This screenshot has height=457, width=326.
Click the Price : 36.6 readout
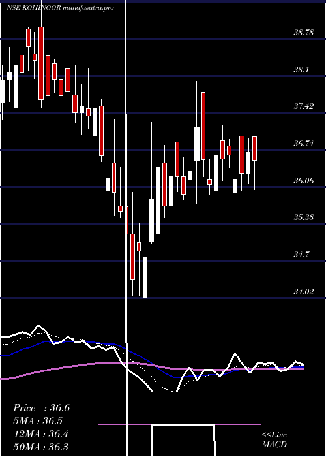click(x=41, y=408)
